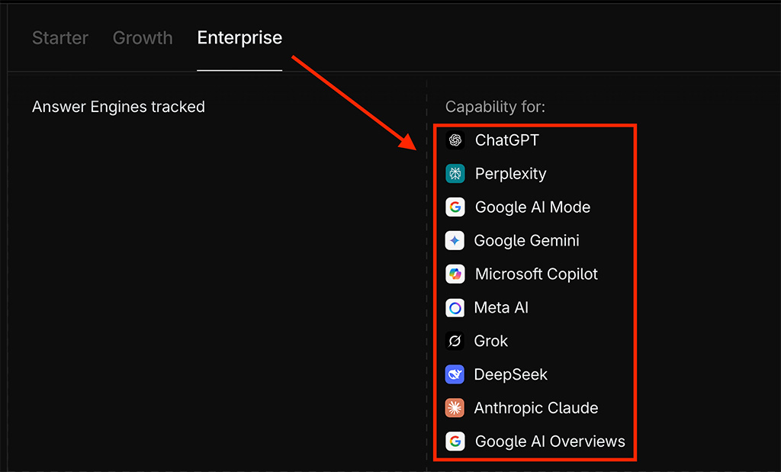Click the ChatGPT icon
Screen dimensions: 781x472
[455, 140]
